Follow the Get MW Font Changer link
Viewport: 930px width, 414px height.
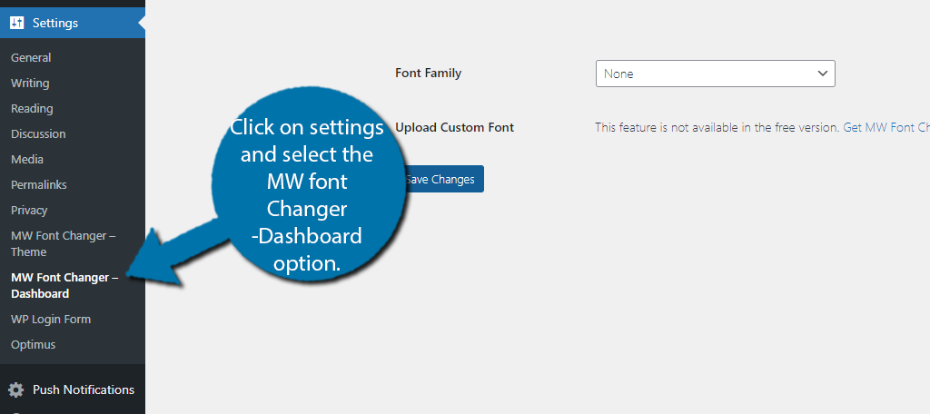886,127
